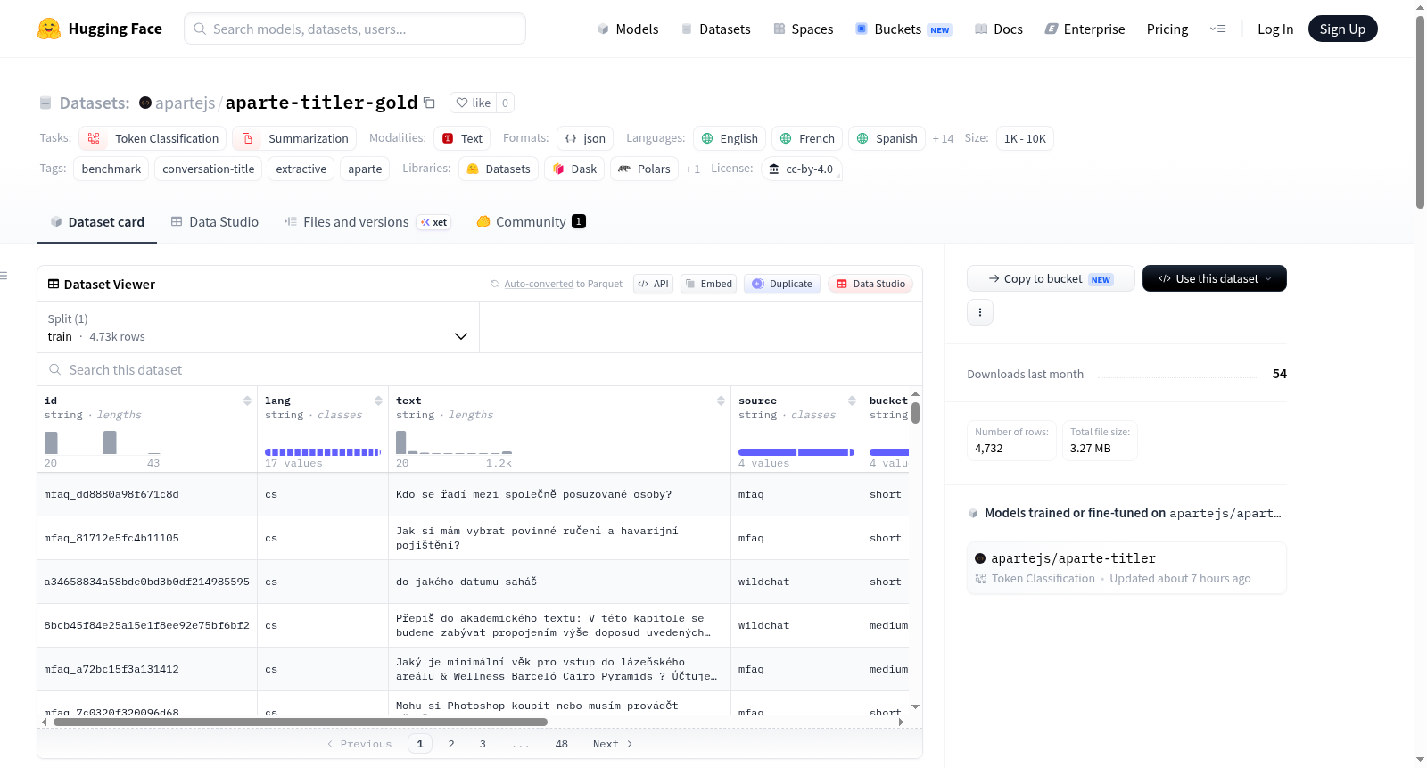Open the Summarization task tag
This screenshot has height=768, width=1427.
(294, 138)
